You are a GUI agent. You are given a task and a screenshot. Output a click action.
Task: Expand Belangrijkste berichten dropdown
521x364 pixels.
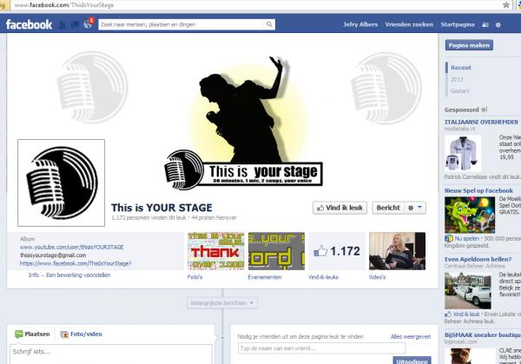(x=222, y=303)
